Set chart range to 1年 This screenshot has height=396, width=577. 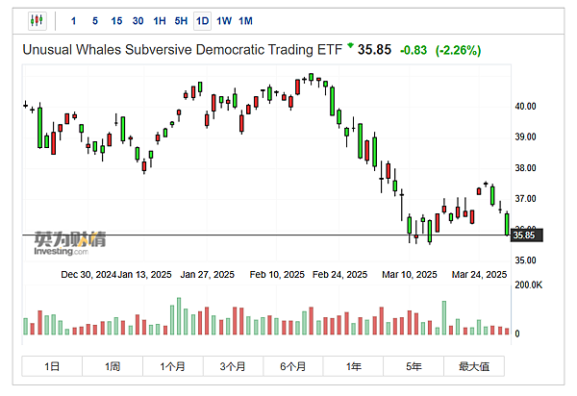[353, 366]
